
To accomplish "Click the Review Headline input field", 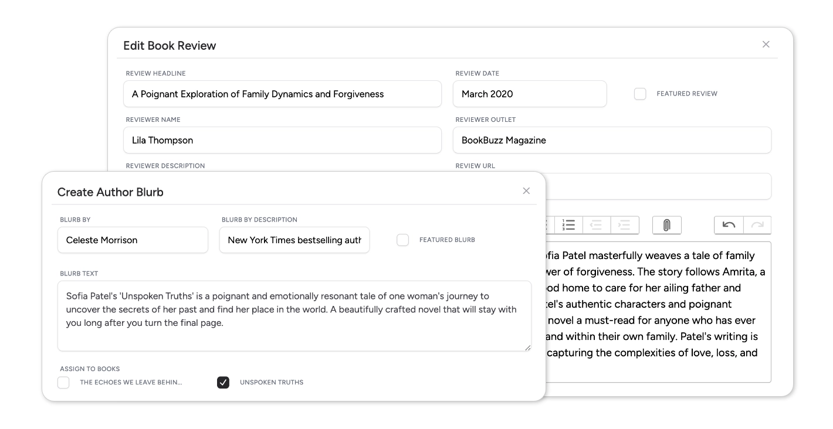I will (282, 94).
